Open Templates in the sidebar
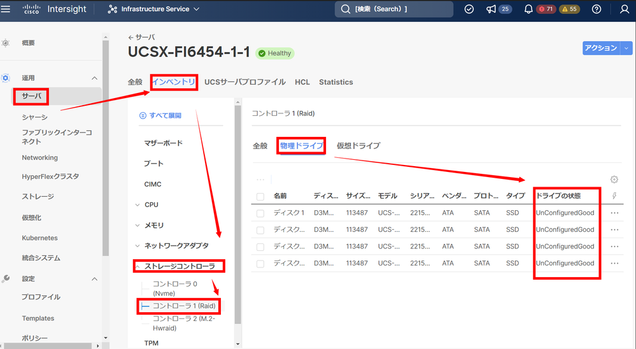This screenshot has height=349, width=636. [x=38, y=318]
